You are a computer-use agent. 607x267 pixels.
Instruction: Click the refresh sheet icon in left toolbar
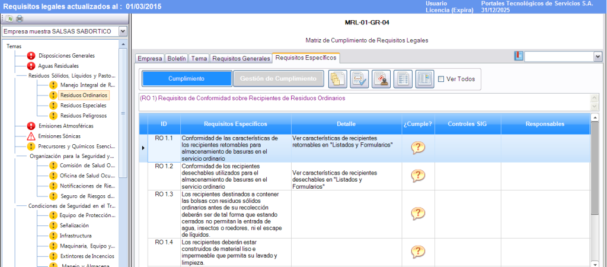click(x=11, y=18)
